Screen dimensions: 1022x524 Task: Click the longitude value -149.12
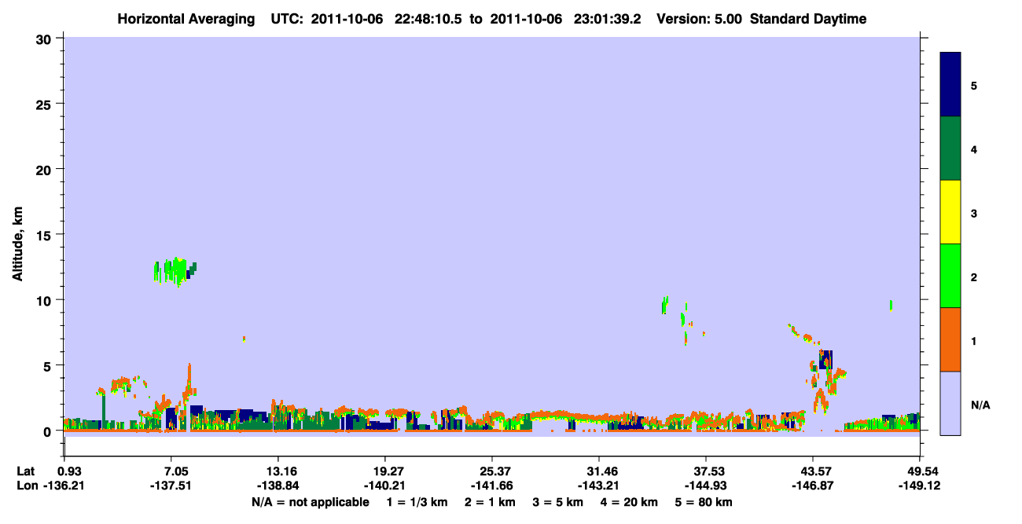pyautogui.click(x=920, y=486)
